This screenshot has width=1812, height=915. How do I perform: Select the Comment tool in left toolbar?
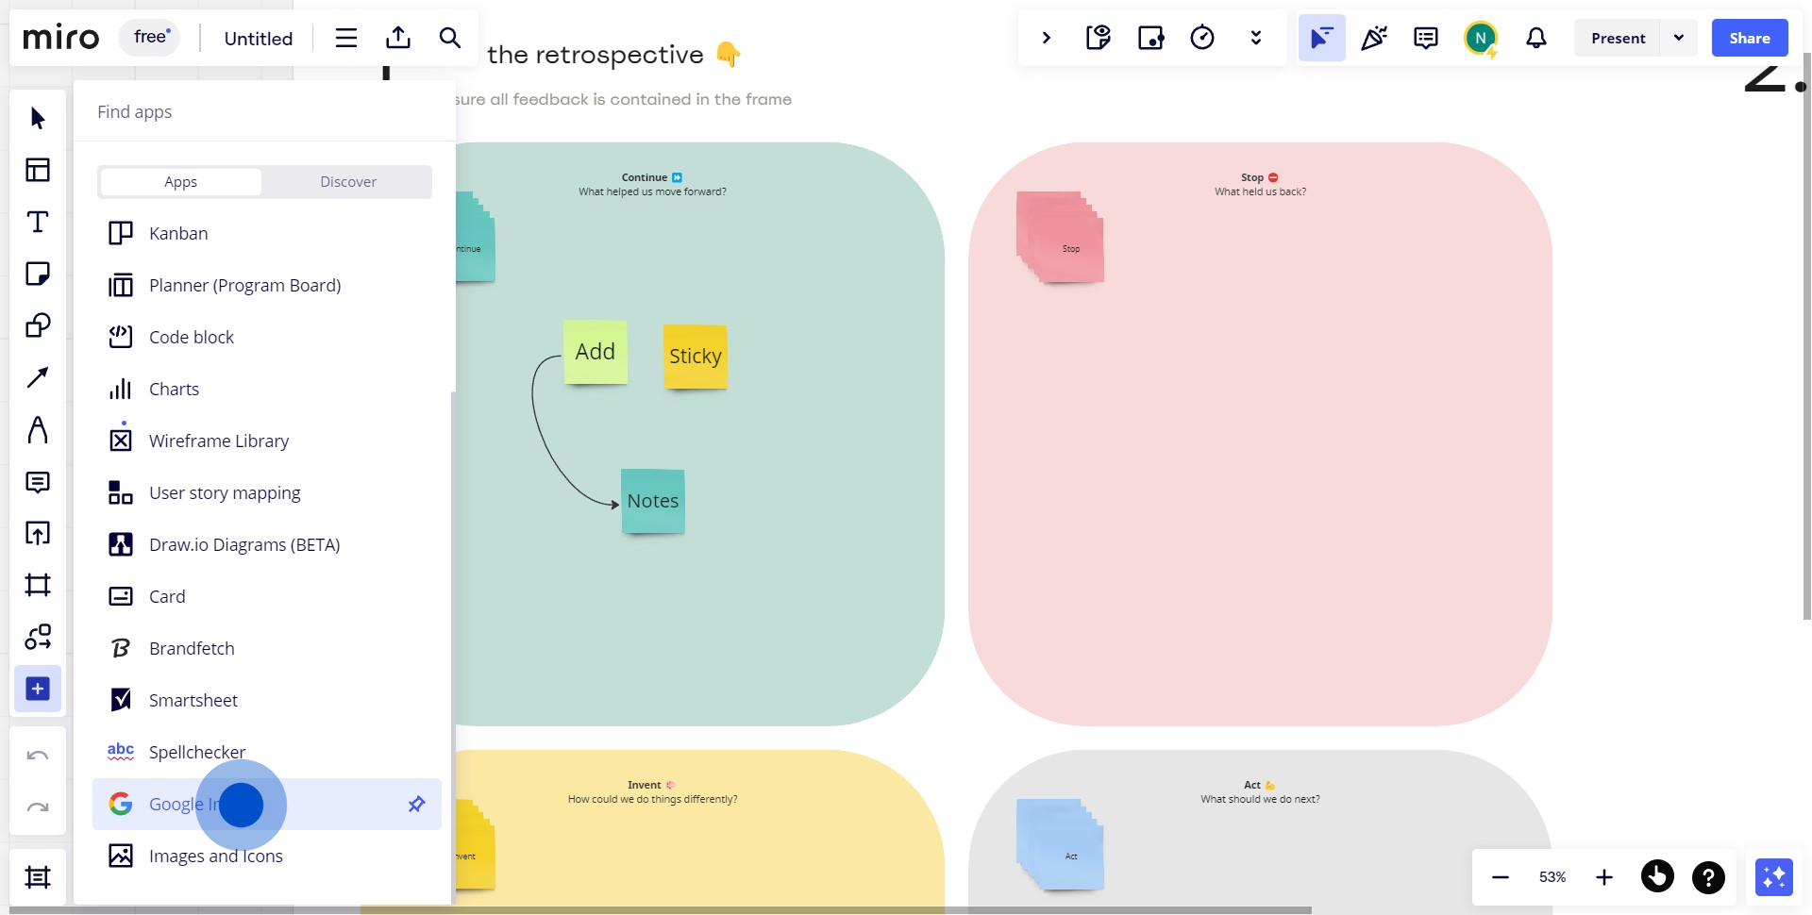point(38,482)
